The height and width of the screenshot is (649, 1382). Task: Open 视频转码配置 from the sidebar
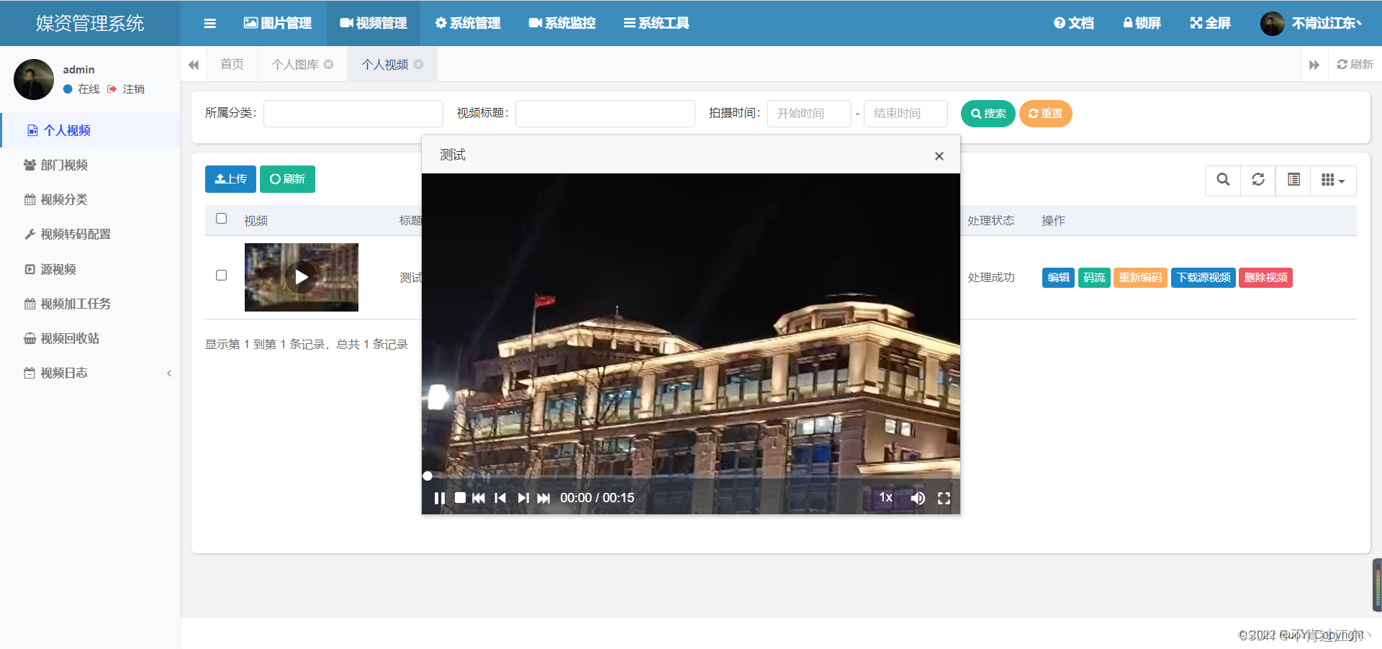(x=74, y=234)
